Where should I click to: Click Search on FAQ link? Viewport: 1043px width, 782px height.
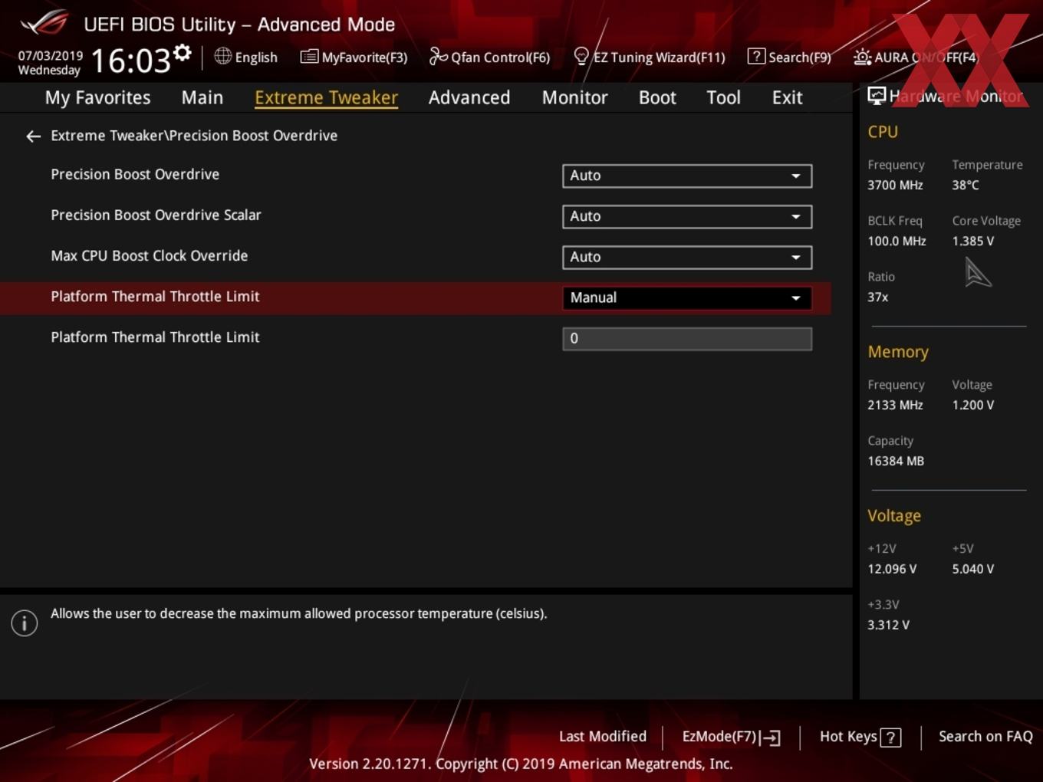click(985, 736)
